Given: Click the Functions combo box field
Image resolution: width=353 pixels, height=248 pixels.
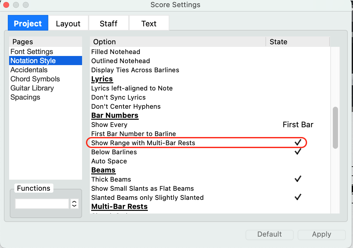Looking at the screenshot, I should (42, 204).
